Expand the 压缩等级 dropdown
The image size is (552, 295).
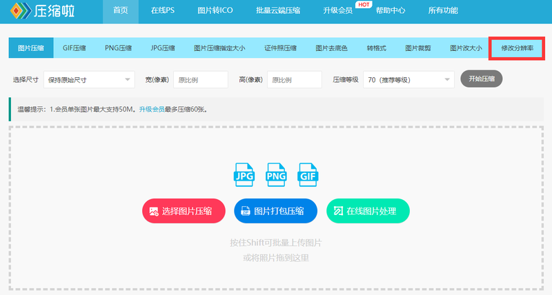[x=408, y=80]
